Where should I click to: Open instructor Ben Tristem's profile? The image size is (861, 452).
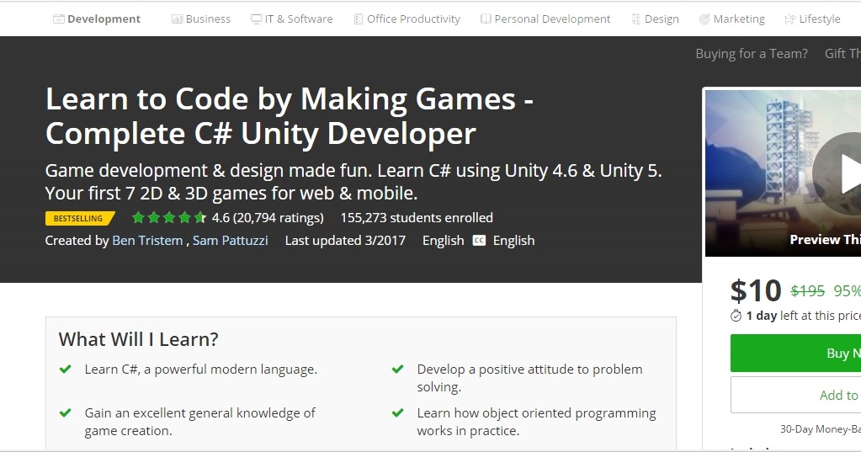pos(147,241)
